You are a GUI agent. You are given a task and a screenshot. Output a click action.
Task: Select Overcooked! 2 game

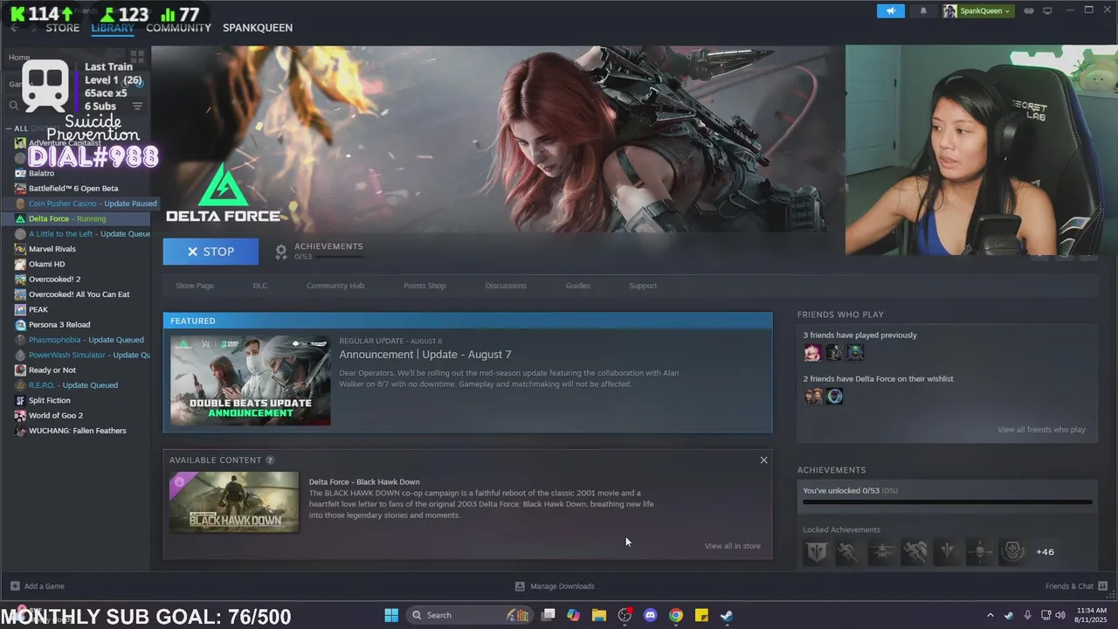pyautogui.click(x=54, y=280)
